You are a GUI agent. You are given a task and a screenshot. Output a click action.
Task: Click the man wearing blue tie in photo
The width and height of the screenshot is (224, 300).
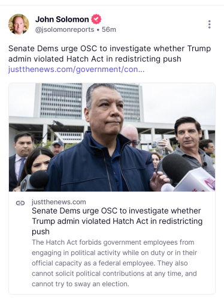click(22, 158)
